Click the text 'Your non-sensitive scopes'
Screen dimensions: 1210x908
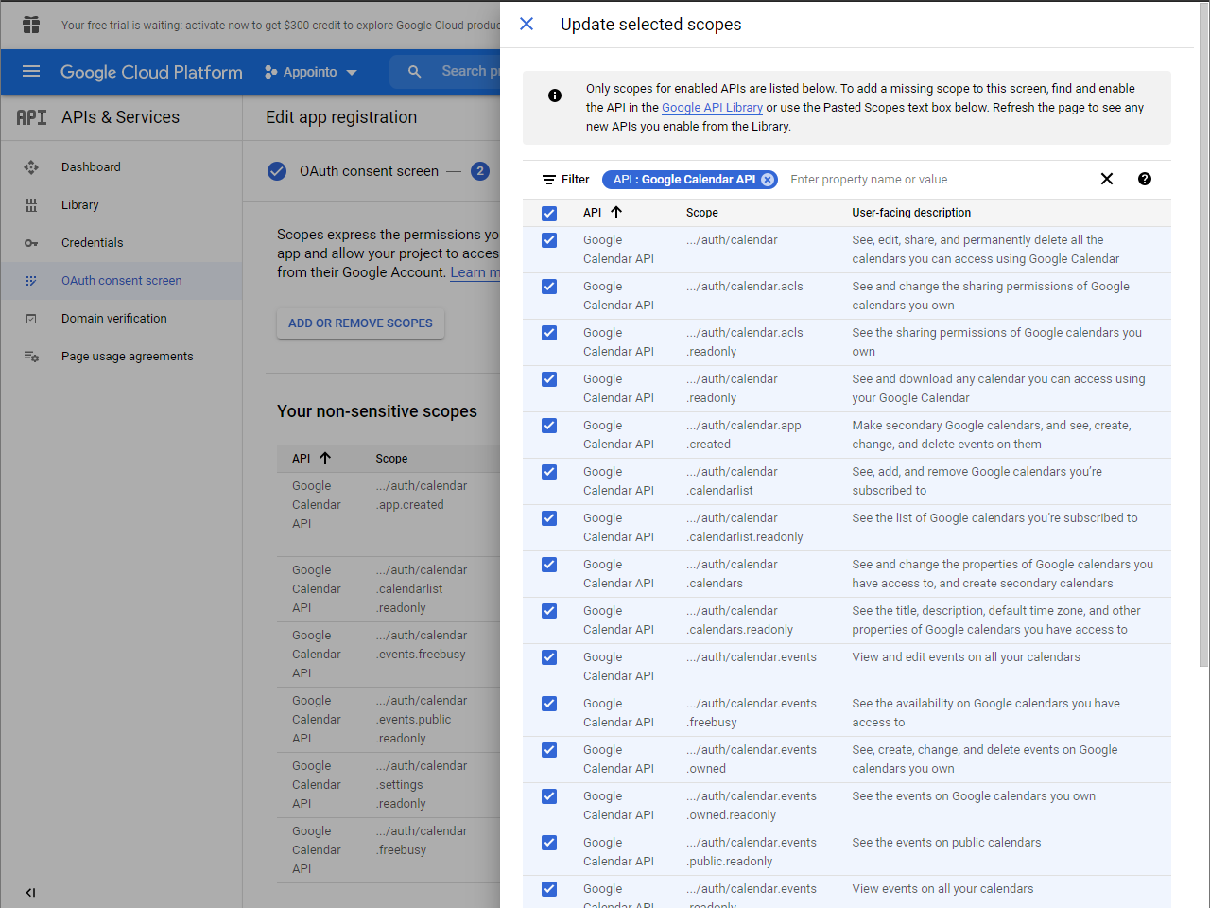pos(377,411)
